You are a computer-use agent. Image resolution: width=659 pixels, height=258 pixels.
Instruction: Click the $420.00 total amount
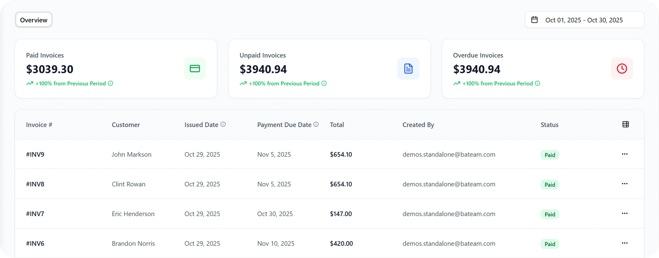click(341, 244)
